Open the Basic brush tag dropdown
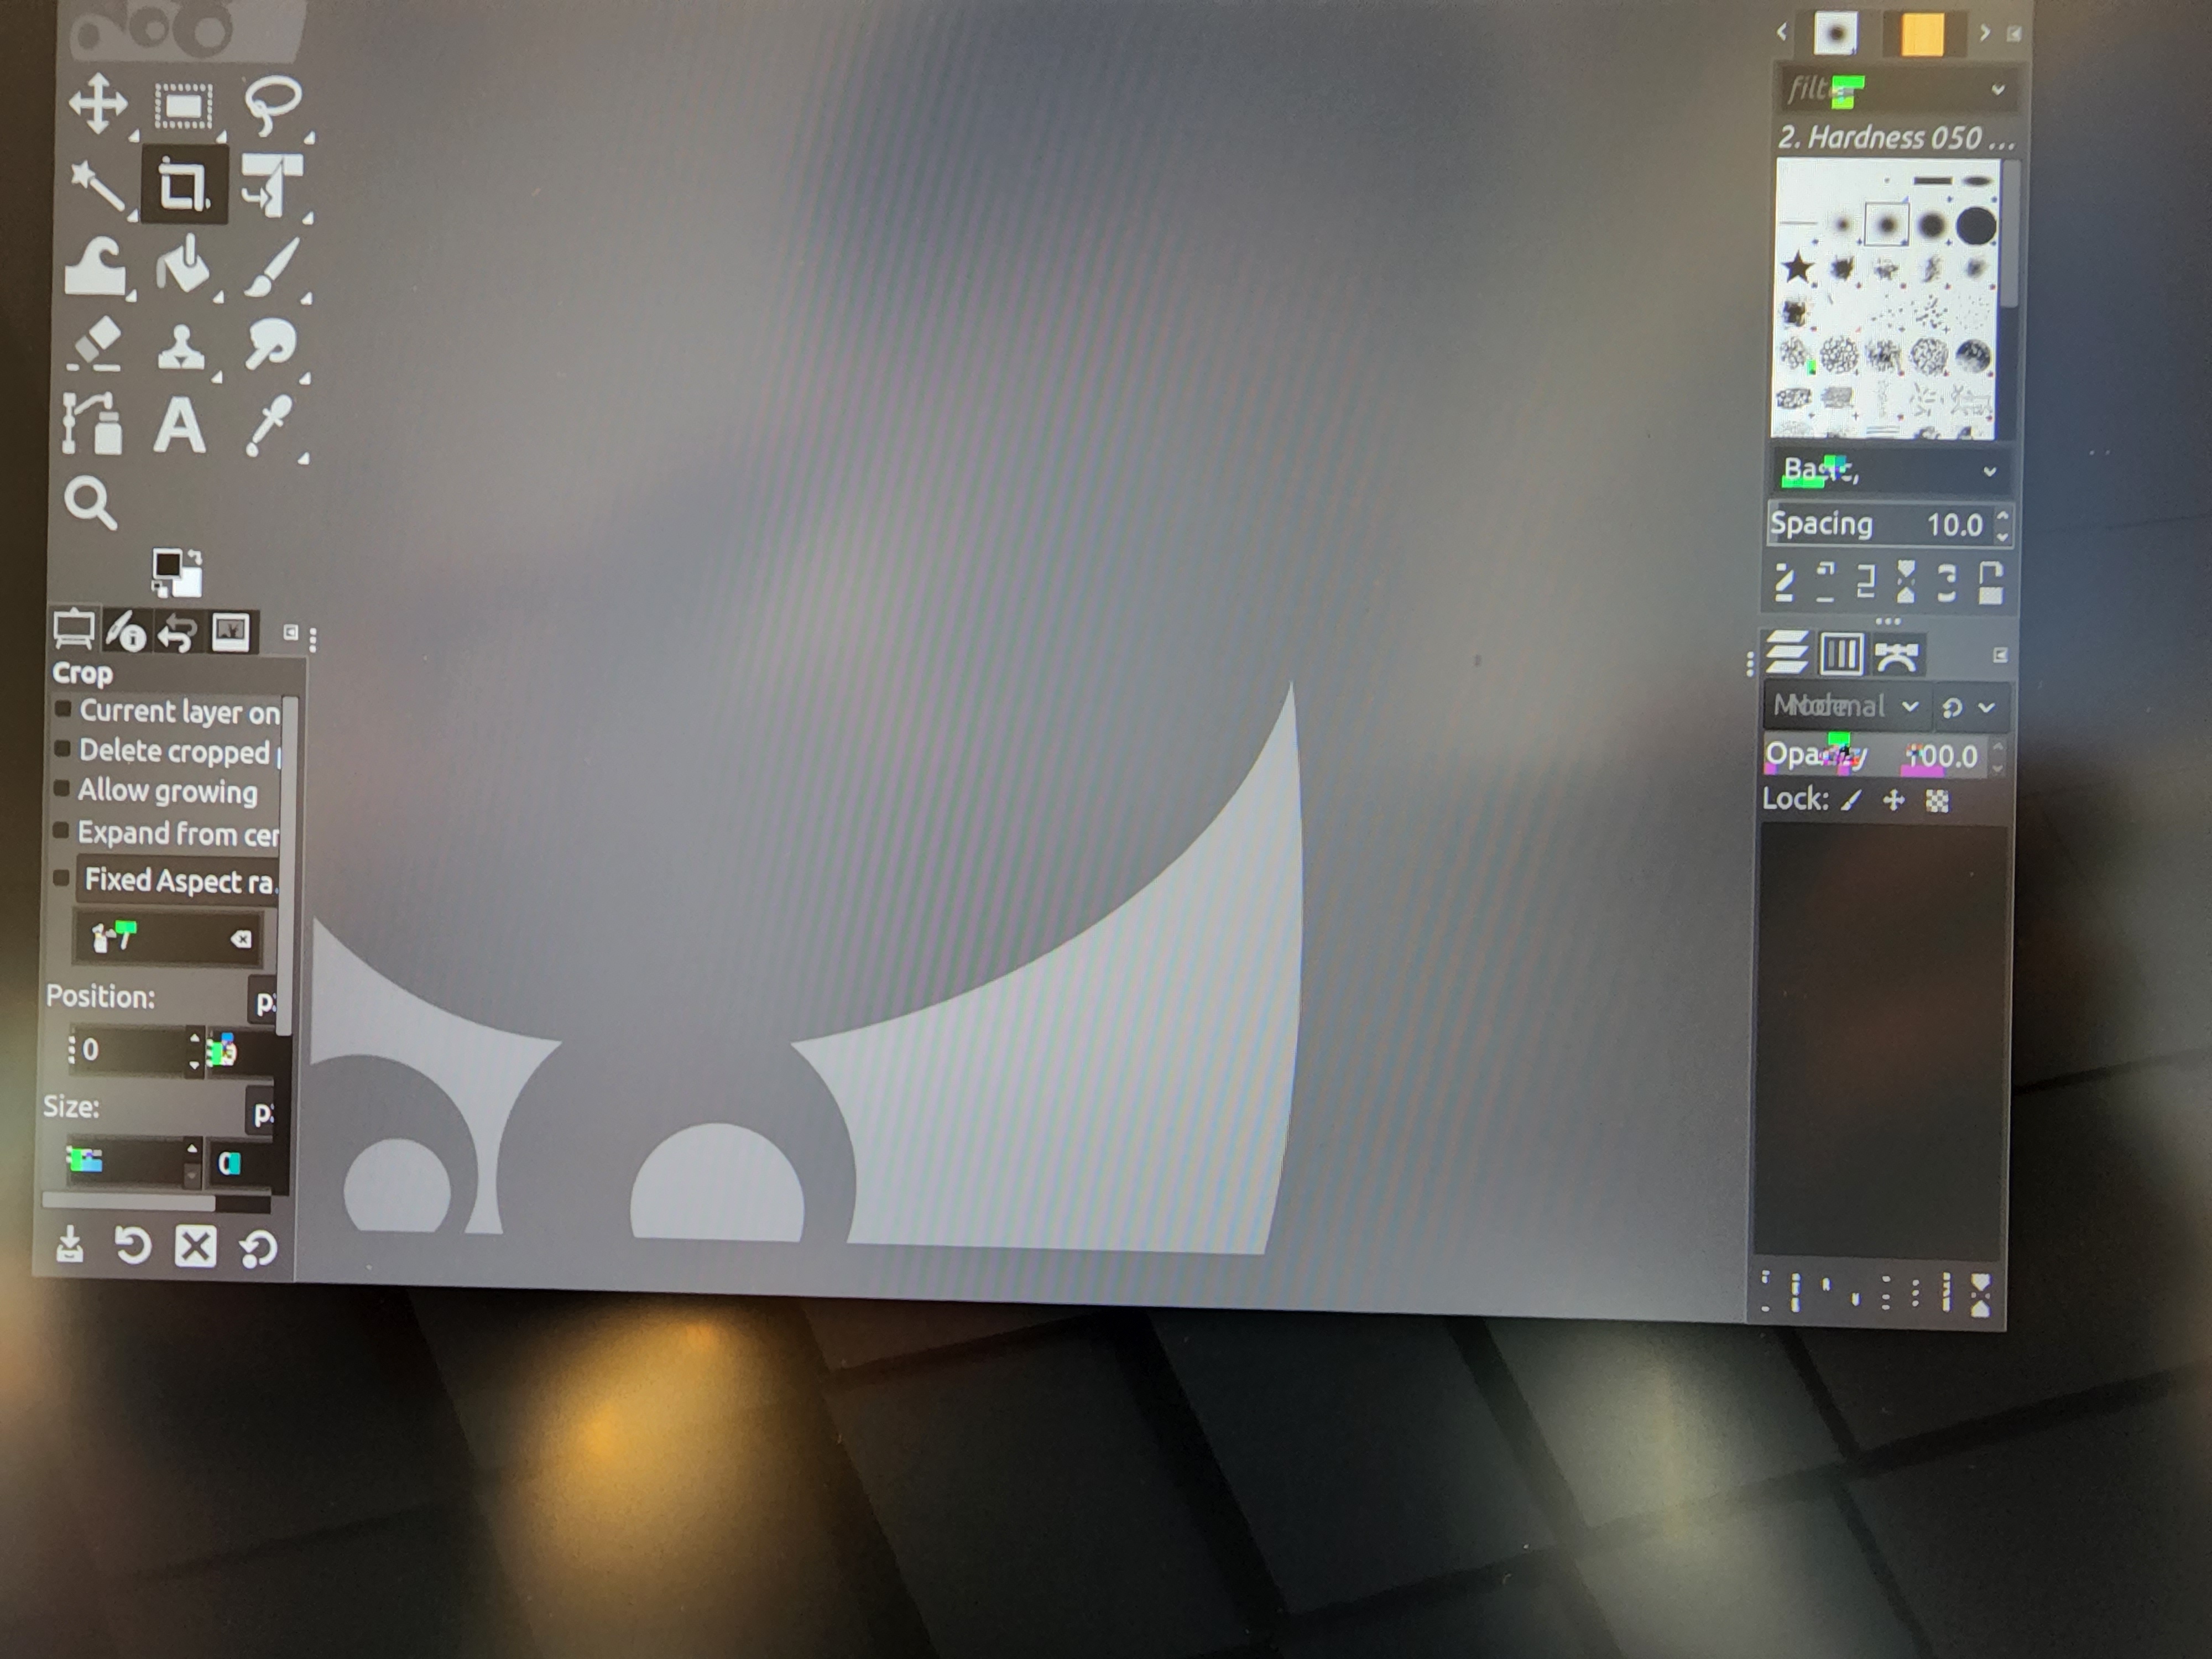2212x1659 pixels. coord(1890,470)
